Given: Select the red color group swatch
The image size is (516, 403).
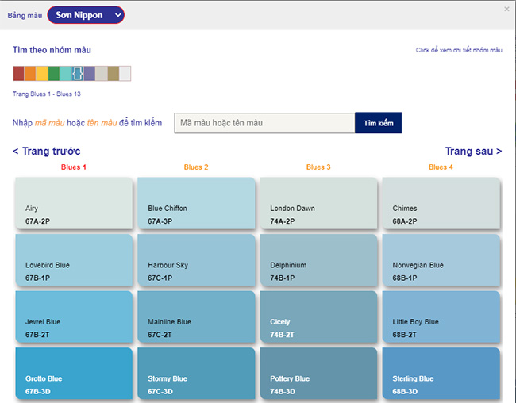Looking at the screenshot, I should (x=19, y=73).
